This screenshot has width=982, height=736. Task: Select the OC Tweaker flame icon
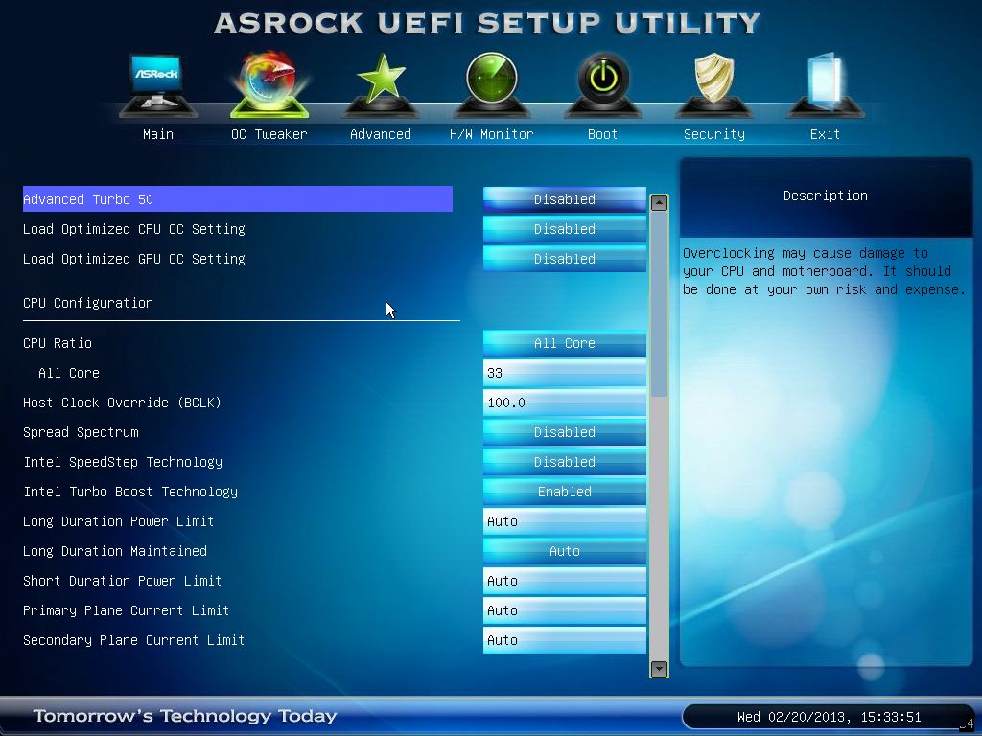point(269,84)
